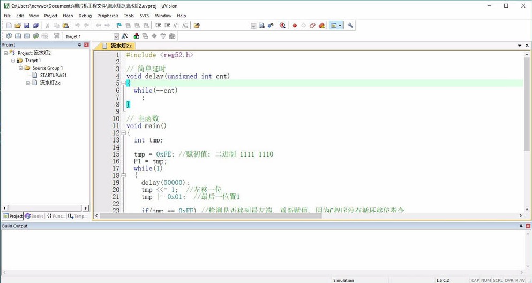Expand the 流水灯2.c file node in the tree
Screen dimensions: 532x283
[x=28, y=83]
